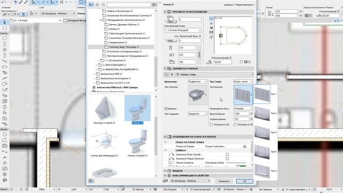Viewport: 343px width, 193px height.
Task: Click the Отменить cancel button
Action: click(224, 181)
